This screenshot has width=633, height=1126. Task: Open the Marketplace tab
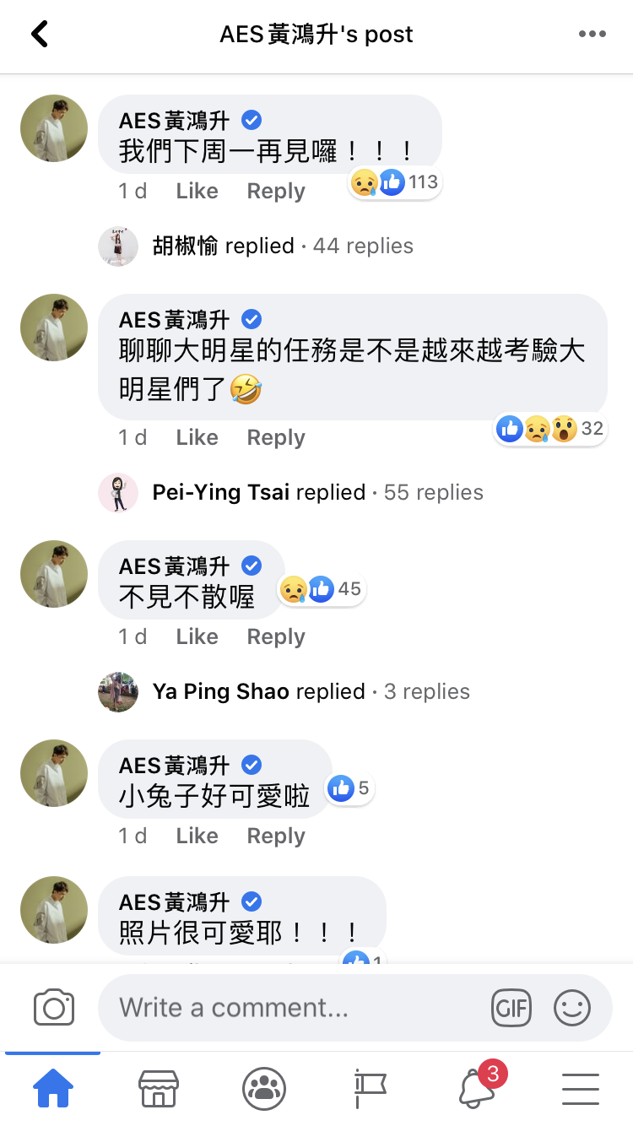tap(159, 1089)
